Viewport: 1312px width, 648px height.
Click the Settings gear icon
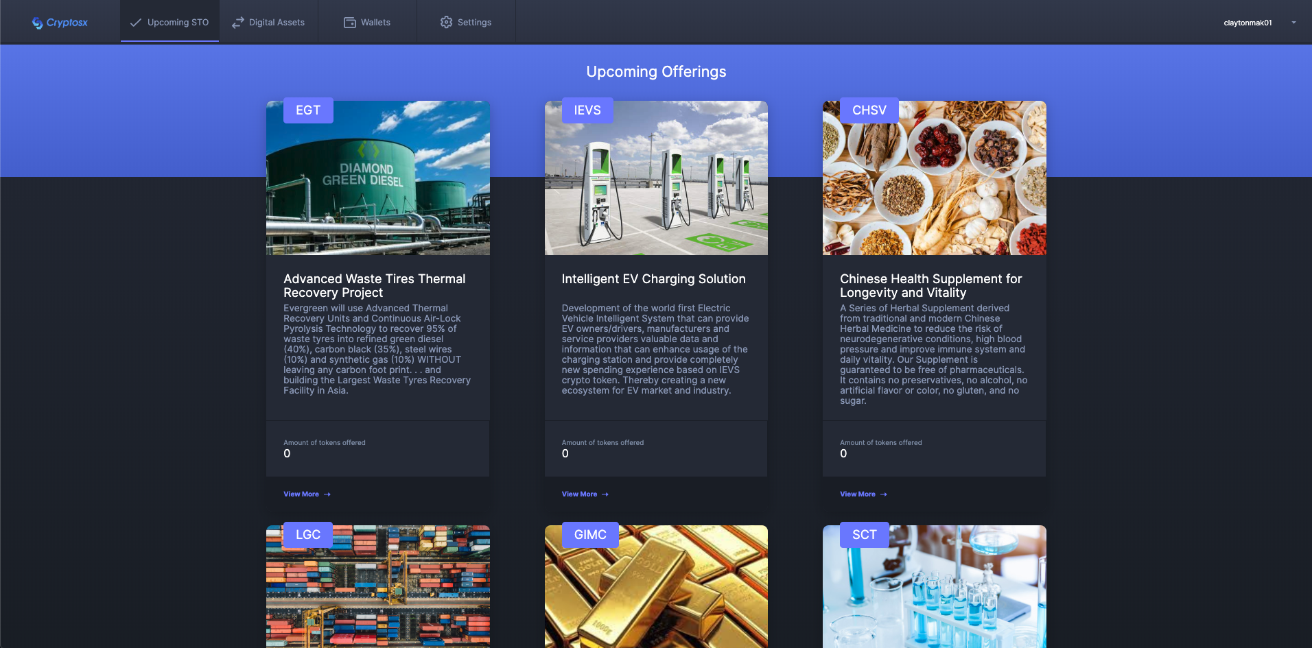click(x=446, y=23)
